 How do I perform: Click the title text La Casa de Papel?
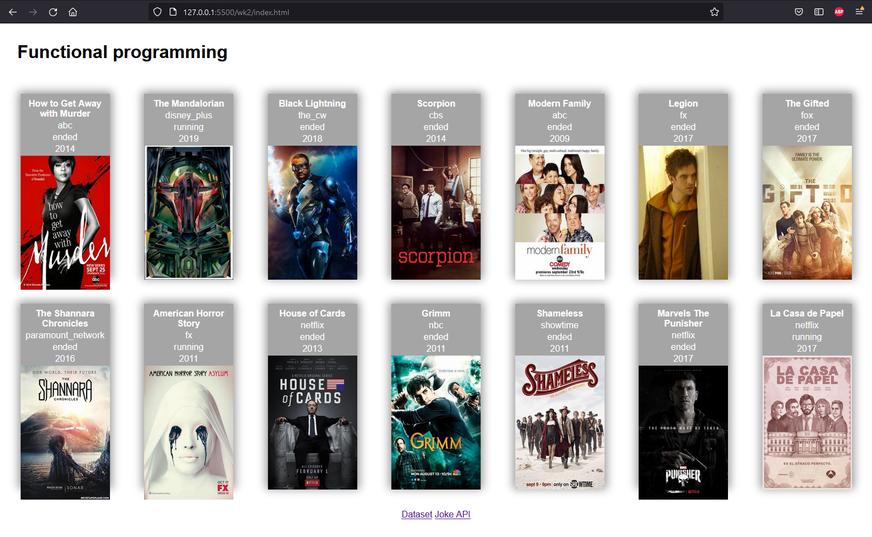pyautogui.click(x=807, y=313)
